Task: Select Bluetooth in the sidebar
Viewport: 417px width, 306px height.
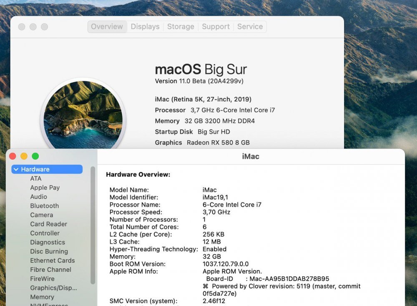Action: point(45,206)
